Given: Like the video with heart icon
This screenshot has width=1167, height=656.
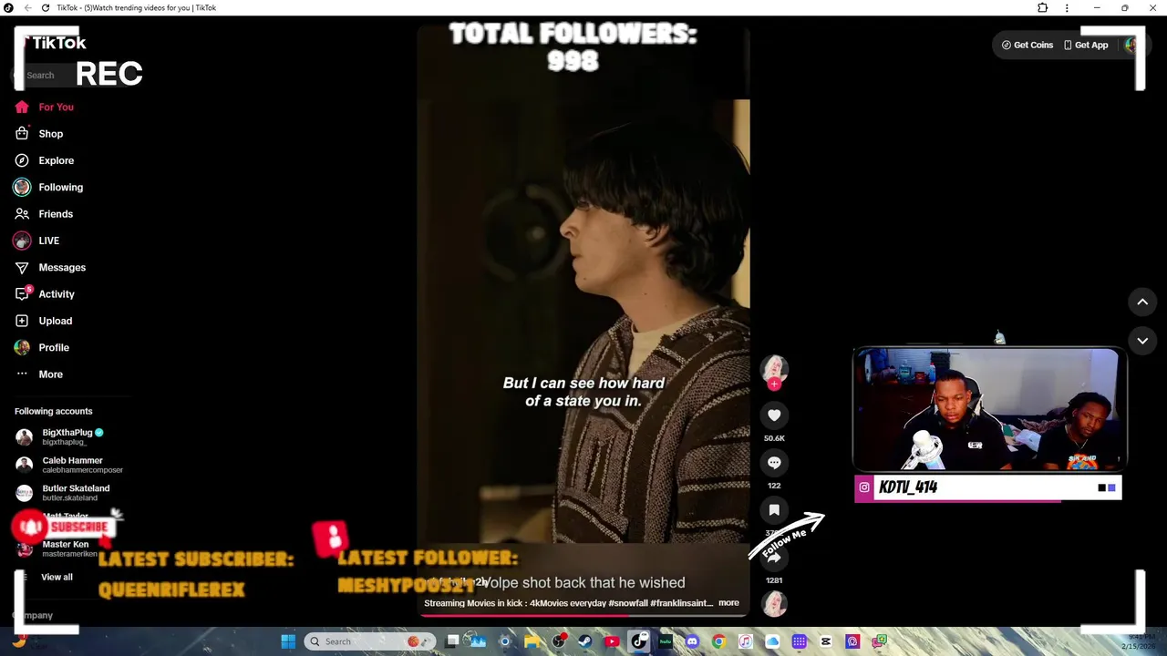Looking at the screenshot, I should click(x=774, y=415).
